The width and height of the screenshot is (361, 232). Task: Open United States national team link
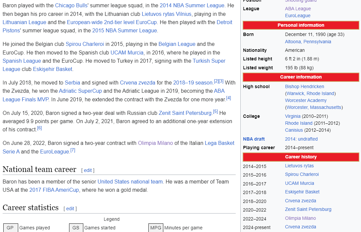[x=130, y=182]
